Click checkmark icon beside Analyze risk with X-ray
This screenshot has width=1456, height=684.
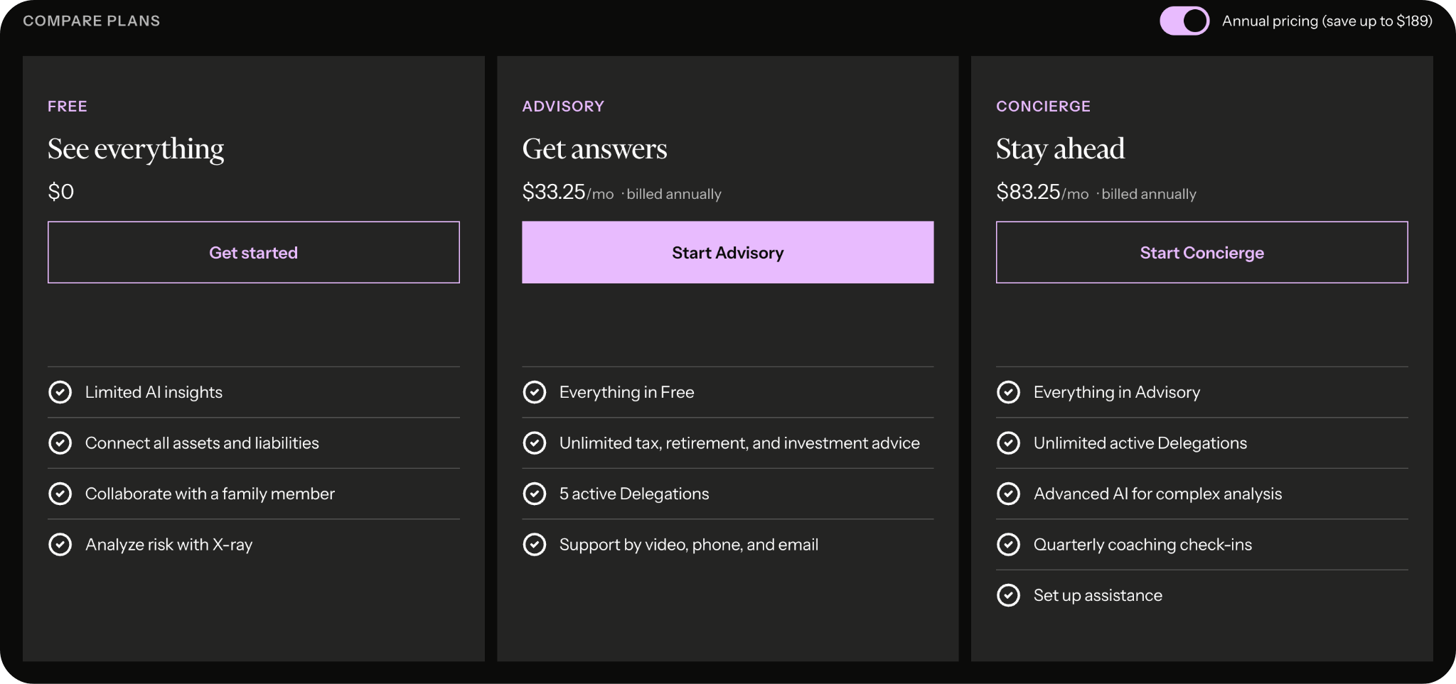click(60, 545)
